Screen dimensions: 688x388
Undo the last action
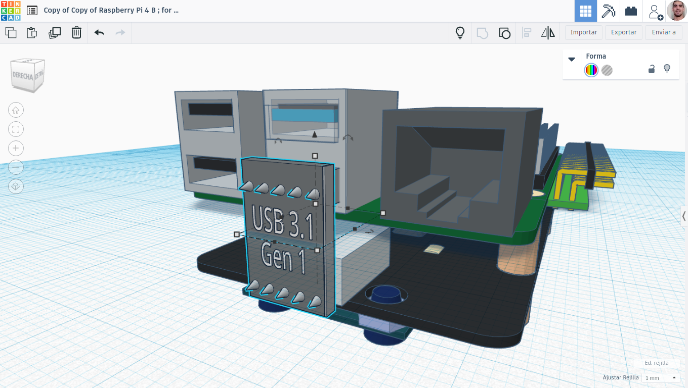pos(99,33)
